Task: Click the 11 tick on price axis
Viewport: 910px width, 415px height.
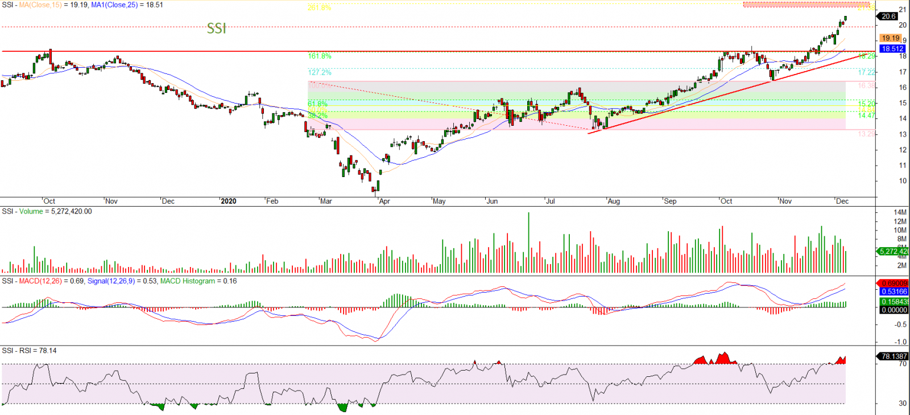Action: coord(903,166)
